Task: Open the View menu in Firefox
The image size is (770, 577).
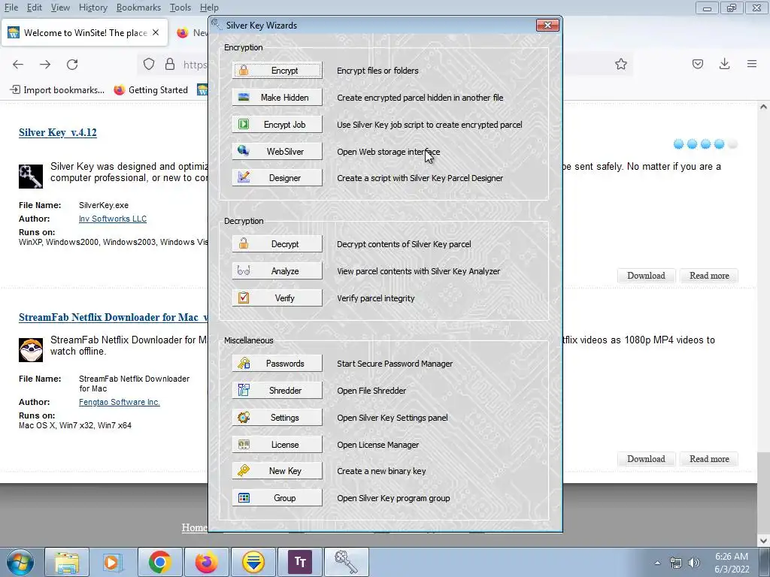Action: coord(60,8)
